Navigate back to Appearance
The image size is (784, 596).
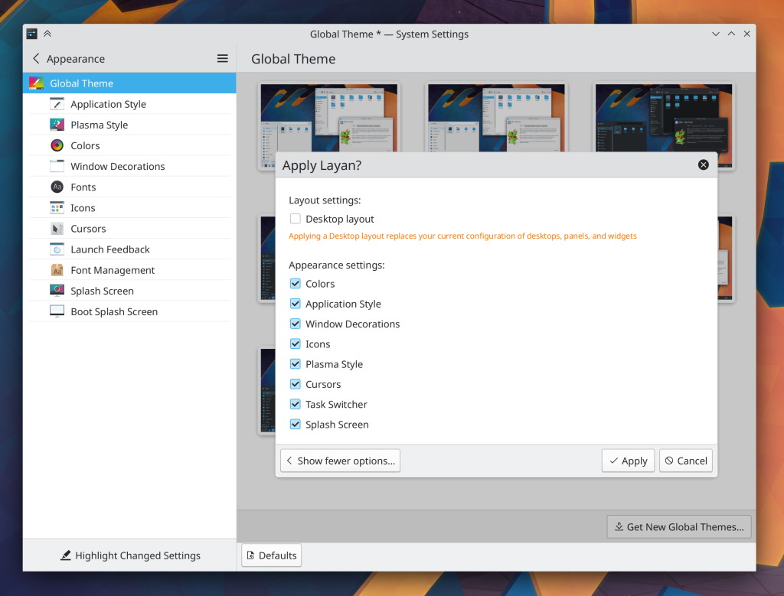coord(36,58)
